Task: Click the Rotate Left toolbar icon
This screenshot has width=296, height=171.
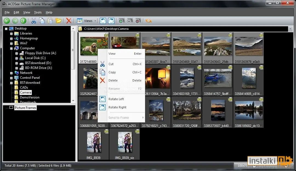Action: 103,21
